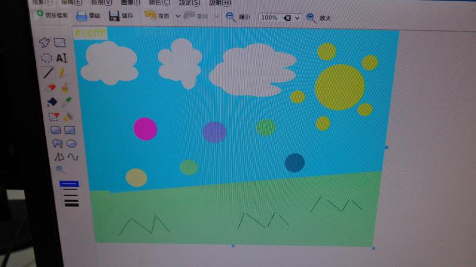Choose the thinnest line width (highlighted blue)
The image size is (476, 267).
69,184
